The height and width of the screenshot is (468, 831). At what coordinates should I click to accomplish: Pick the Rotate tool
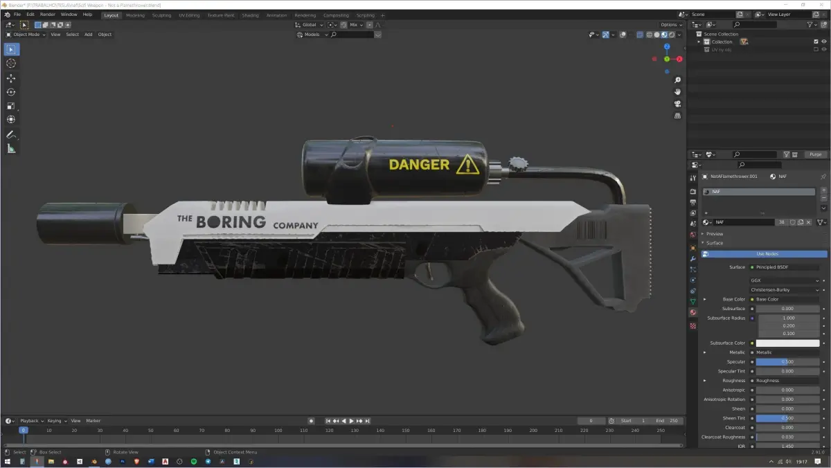pos(11,92)
